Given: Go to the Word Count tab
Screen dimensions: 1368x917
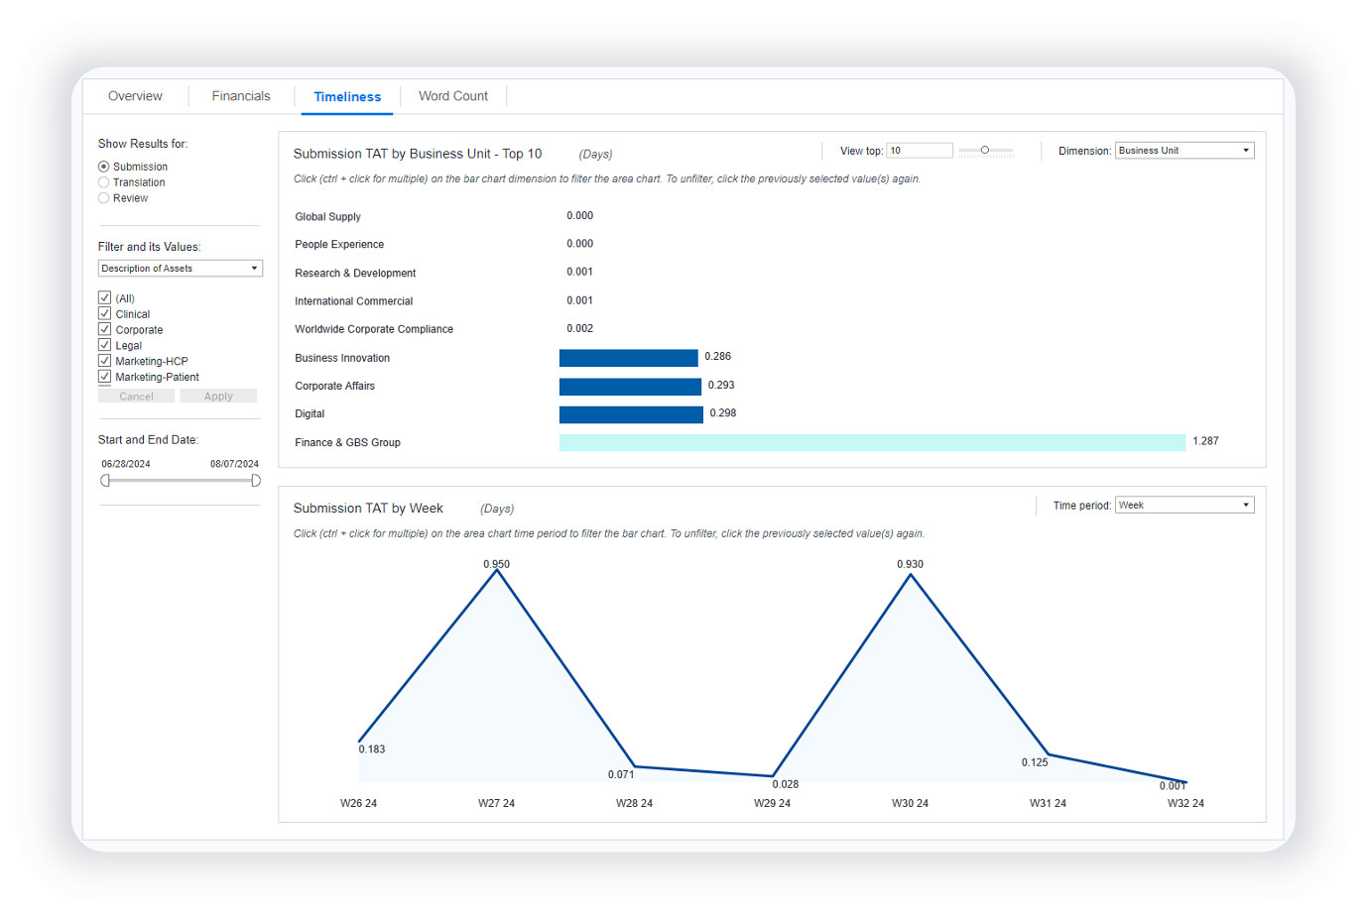Looking at the screenshot, I should coord(452,96).
